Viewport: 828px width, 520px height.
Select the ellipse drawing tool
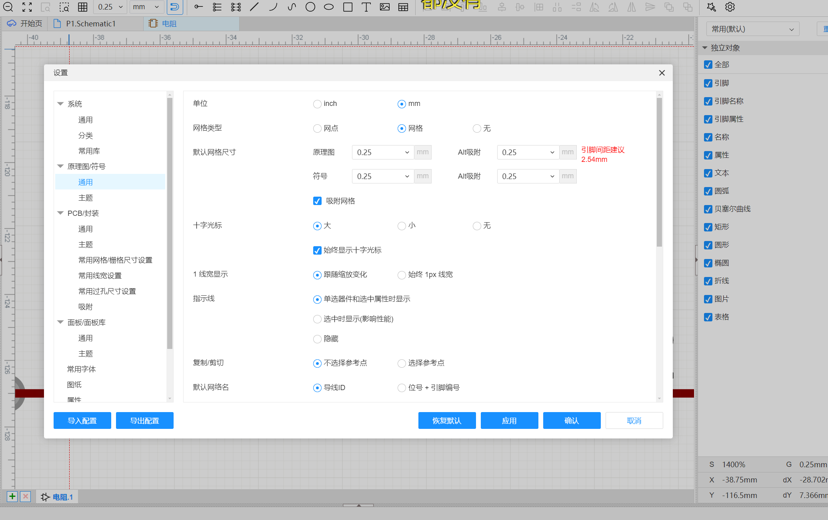point(329,7)
